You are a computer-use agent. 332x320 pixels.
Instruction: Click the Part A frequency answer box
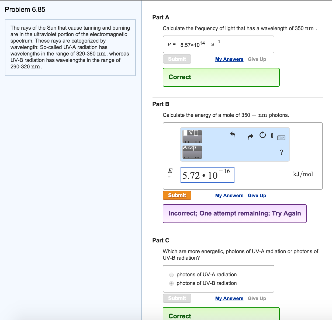[218, 44]
